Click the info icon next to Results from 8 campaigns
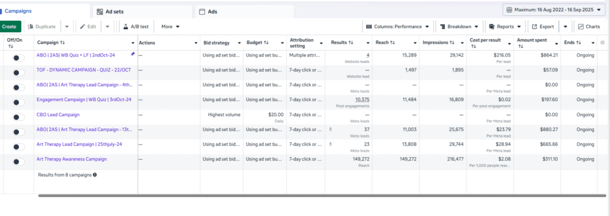This screenshot has width=610, height=216. pyautogui.click(x=95, y=175)
